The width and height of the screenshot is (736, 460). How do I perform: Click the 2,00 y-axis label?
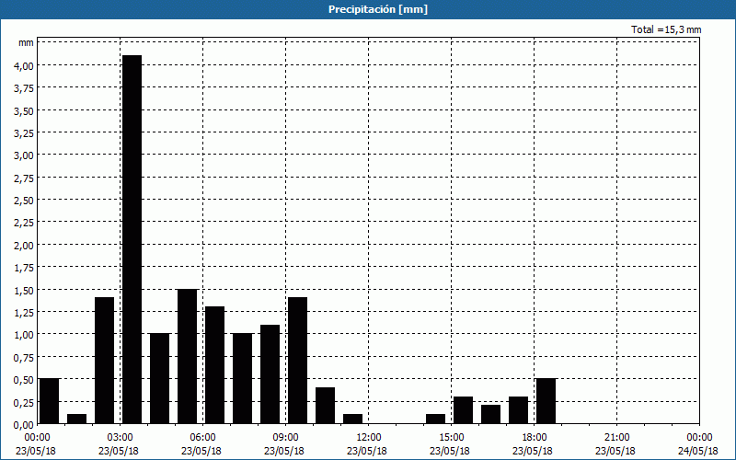[24, 245]
